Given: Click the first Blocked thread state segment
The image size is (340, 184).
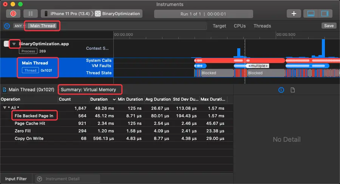Looking at the screenshot, I should point(217,73).
